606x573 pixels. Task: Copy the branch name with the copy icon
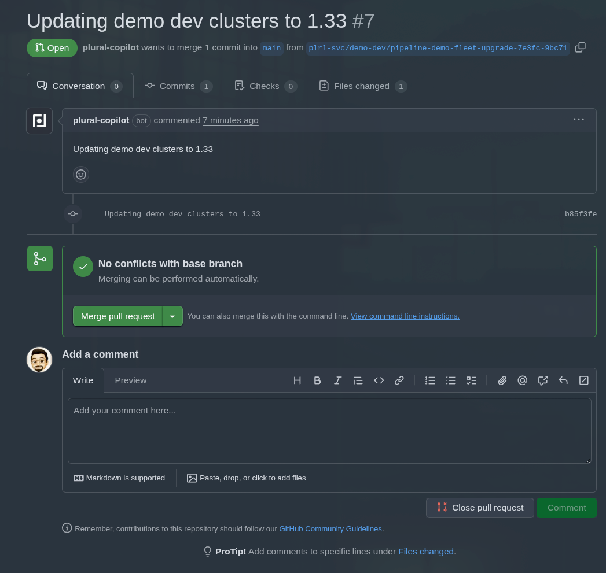[x=581, y=47]
